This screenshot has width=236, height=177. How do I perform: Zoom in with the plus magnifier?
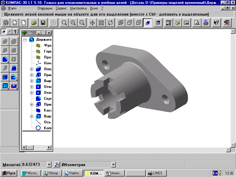click(73, 23)
